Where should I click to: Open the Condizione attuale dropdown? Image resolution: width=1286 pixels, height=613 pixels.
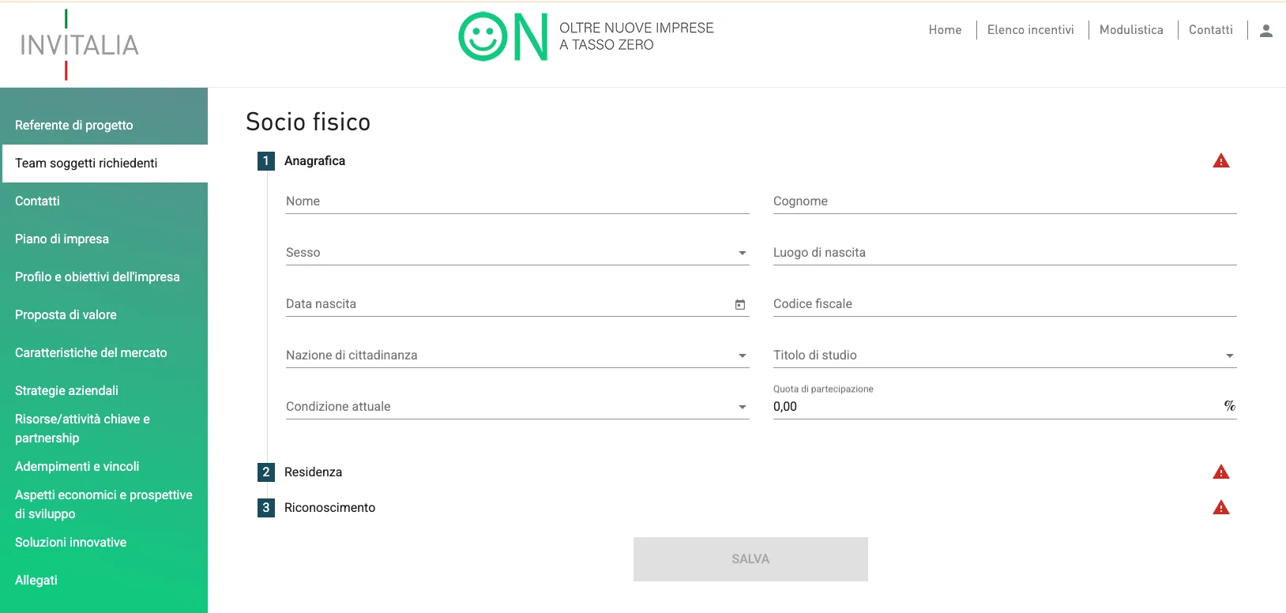pyautogui.click(x=517, y=407)
